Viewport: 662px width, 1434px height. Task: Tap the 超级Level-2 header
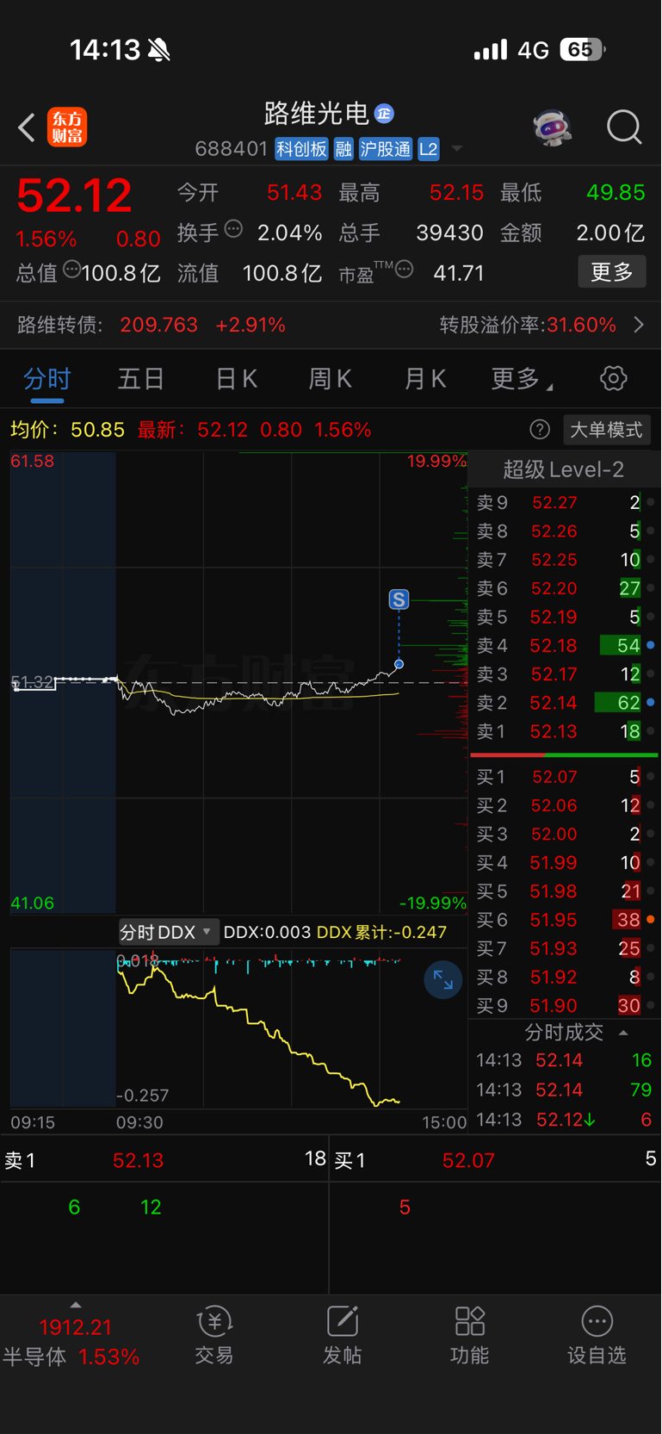click(564, 469)
